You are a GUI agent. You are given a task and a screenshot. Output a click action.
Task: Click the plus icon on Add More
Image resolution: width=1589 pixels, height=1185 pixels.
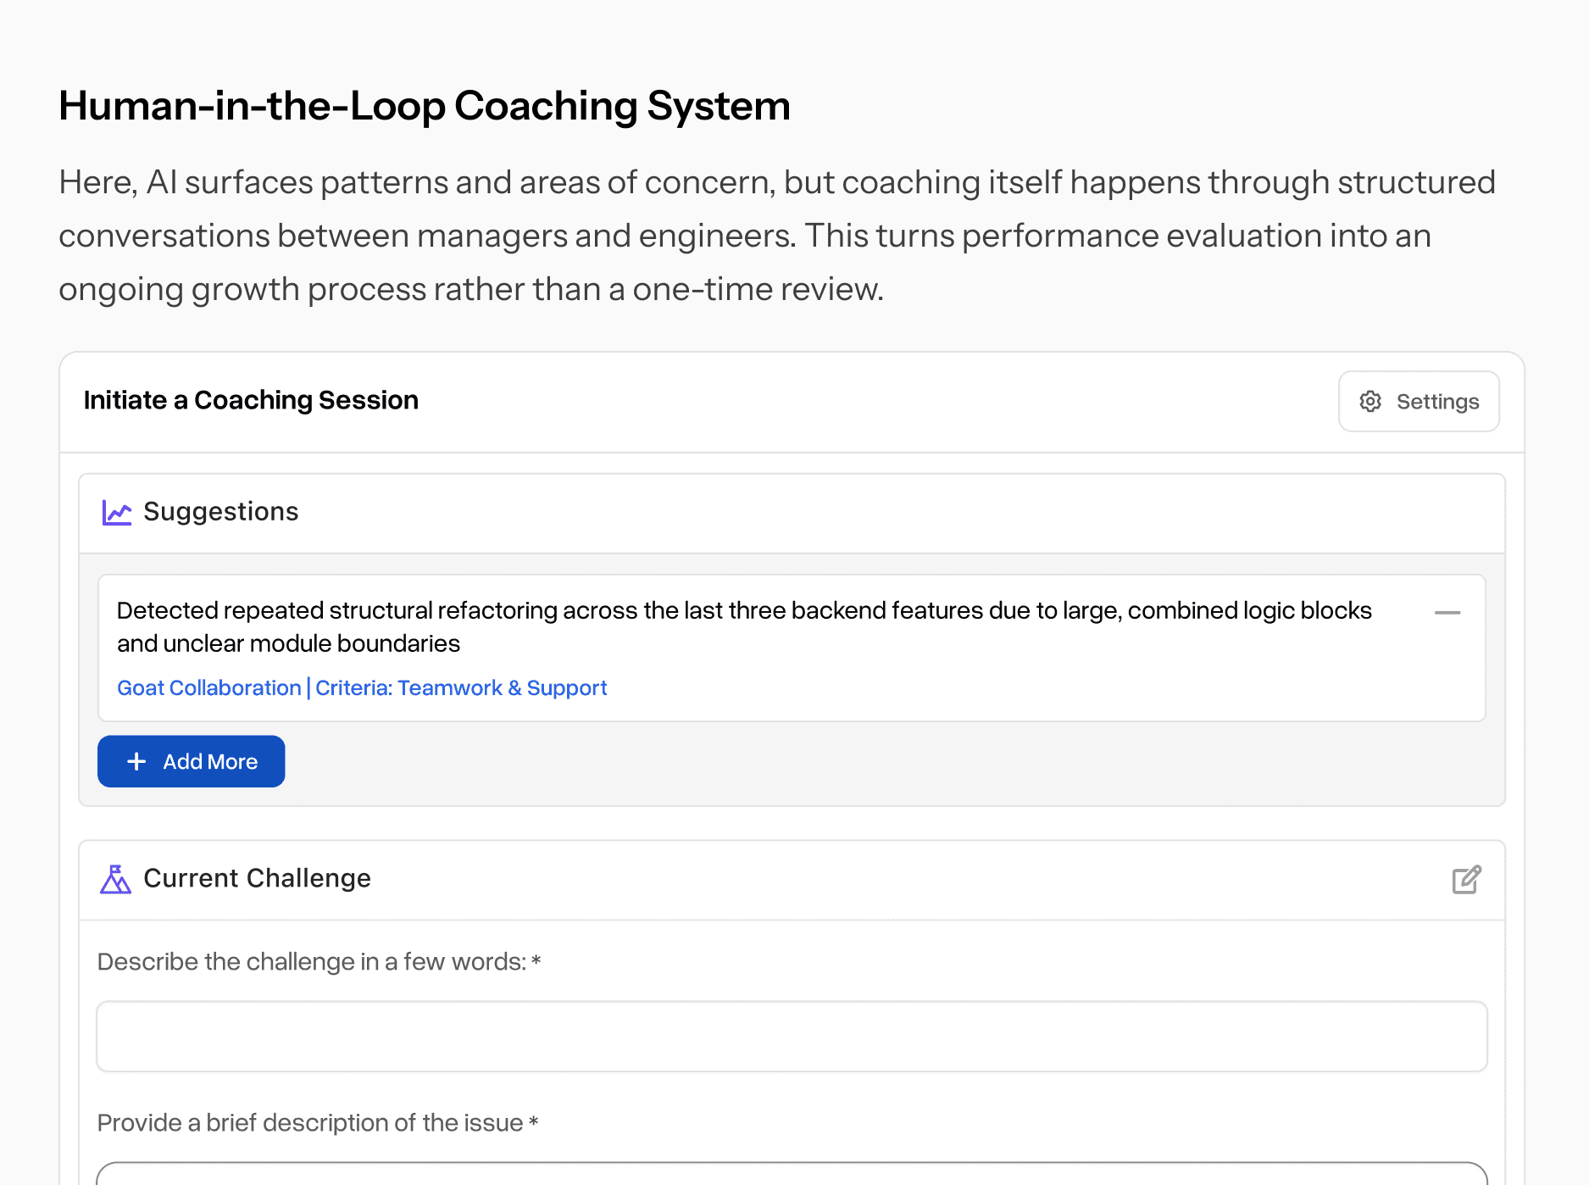click(136, 762)
